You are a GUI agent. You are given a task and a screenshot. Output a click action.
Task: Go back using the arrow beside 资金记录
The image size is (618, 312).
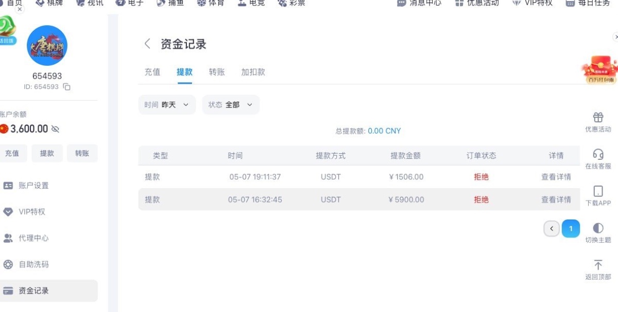[x=147, y=44]
